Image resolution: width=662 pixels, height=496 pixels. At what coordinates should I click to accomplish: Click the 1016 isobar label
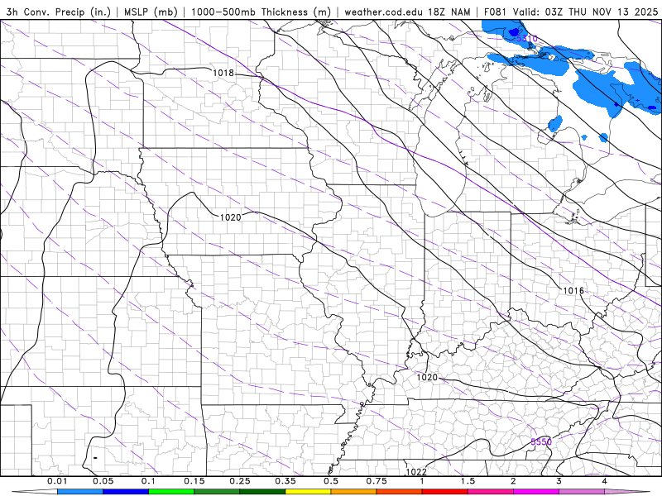point(573,291)
